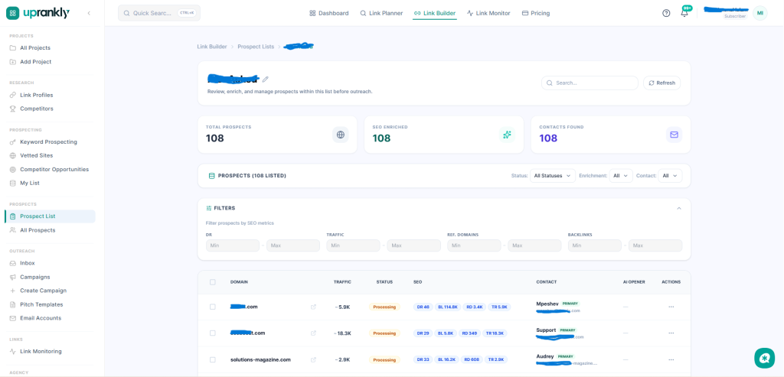Screen dimensions: 784x377
Task: Click the Refresh button
Action: (662, 83)
